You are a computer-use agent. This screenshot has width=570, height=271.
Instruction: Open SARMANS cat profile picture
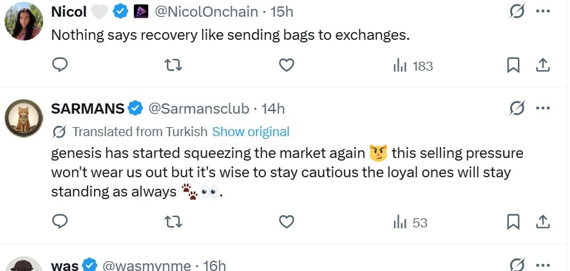[x=24, y=118]
